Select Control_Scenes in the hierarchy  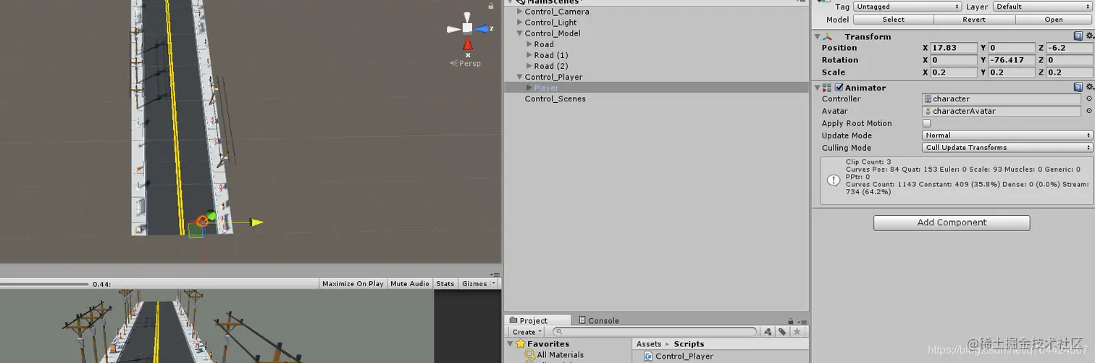point(555,99)
